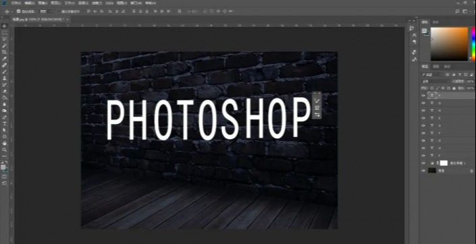Screen dimensions: 476x244
Task: Open the layer filter kind dropdown
Action: coord(432,75)
